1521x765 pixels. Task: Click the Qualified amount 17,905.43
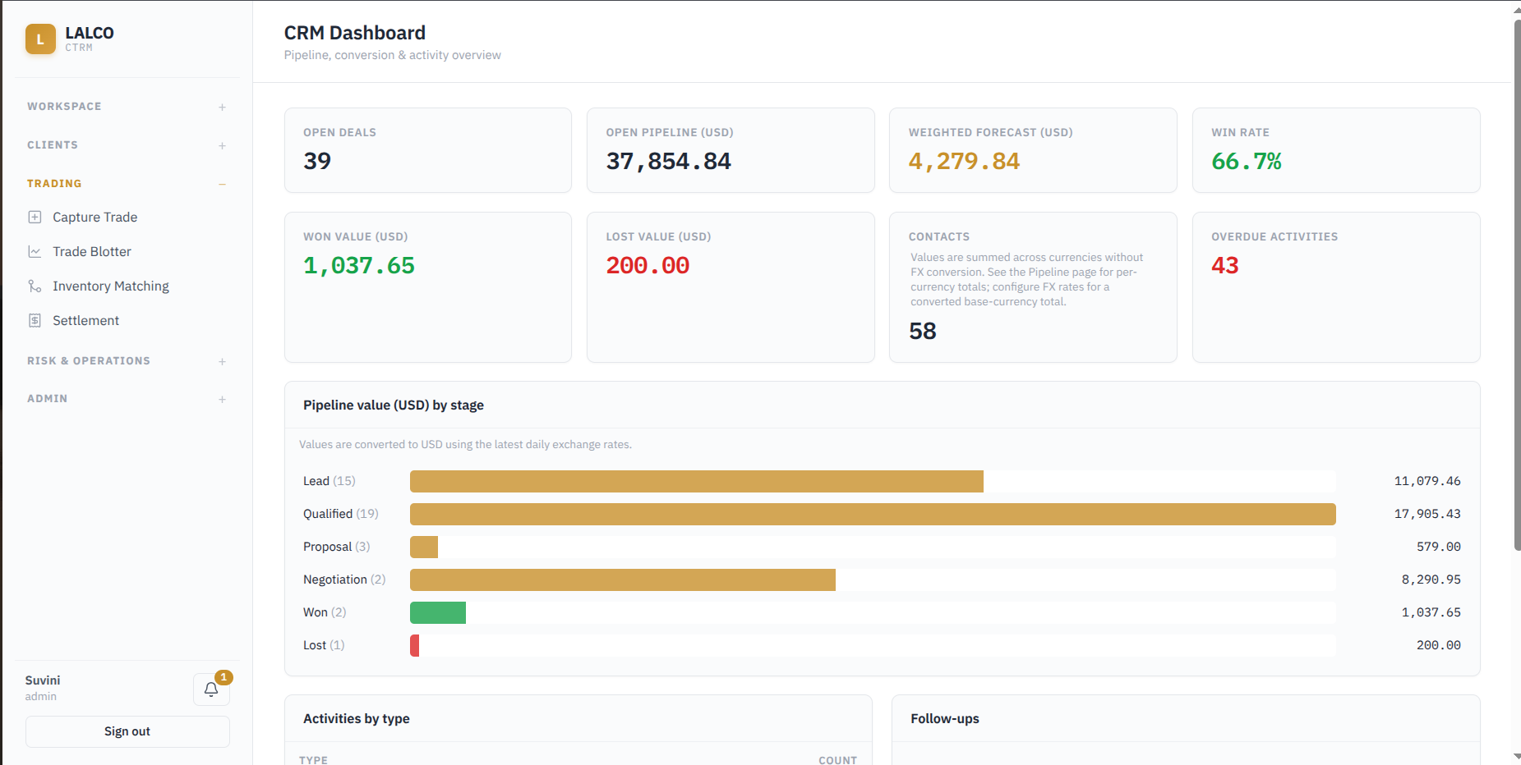tap(1427, 514)
